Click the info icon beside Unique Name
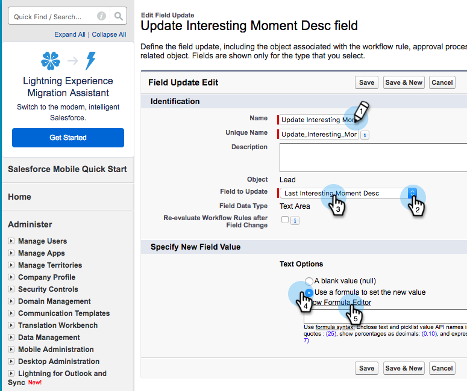Screen dimensions: 467x391 tap(365, 135)
